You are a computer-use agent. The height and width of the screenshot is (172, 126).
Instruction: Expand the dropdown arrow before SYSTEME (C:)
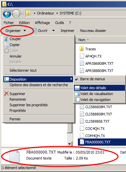tap(57, 13)
